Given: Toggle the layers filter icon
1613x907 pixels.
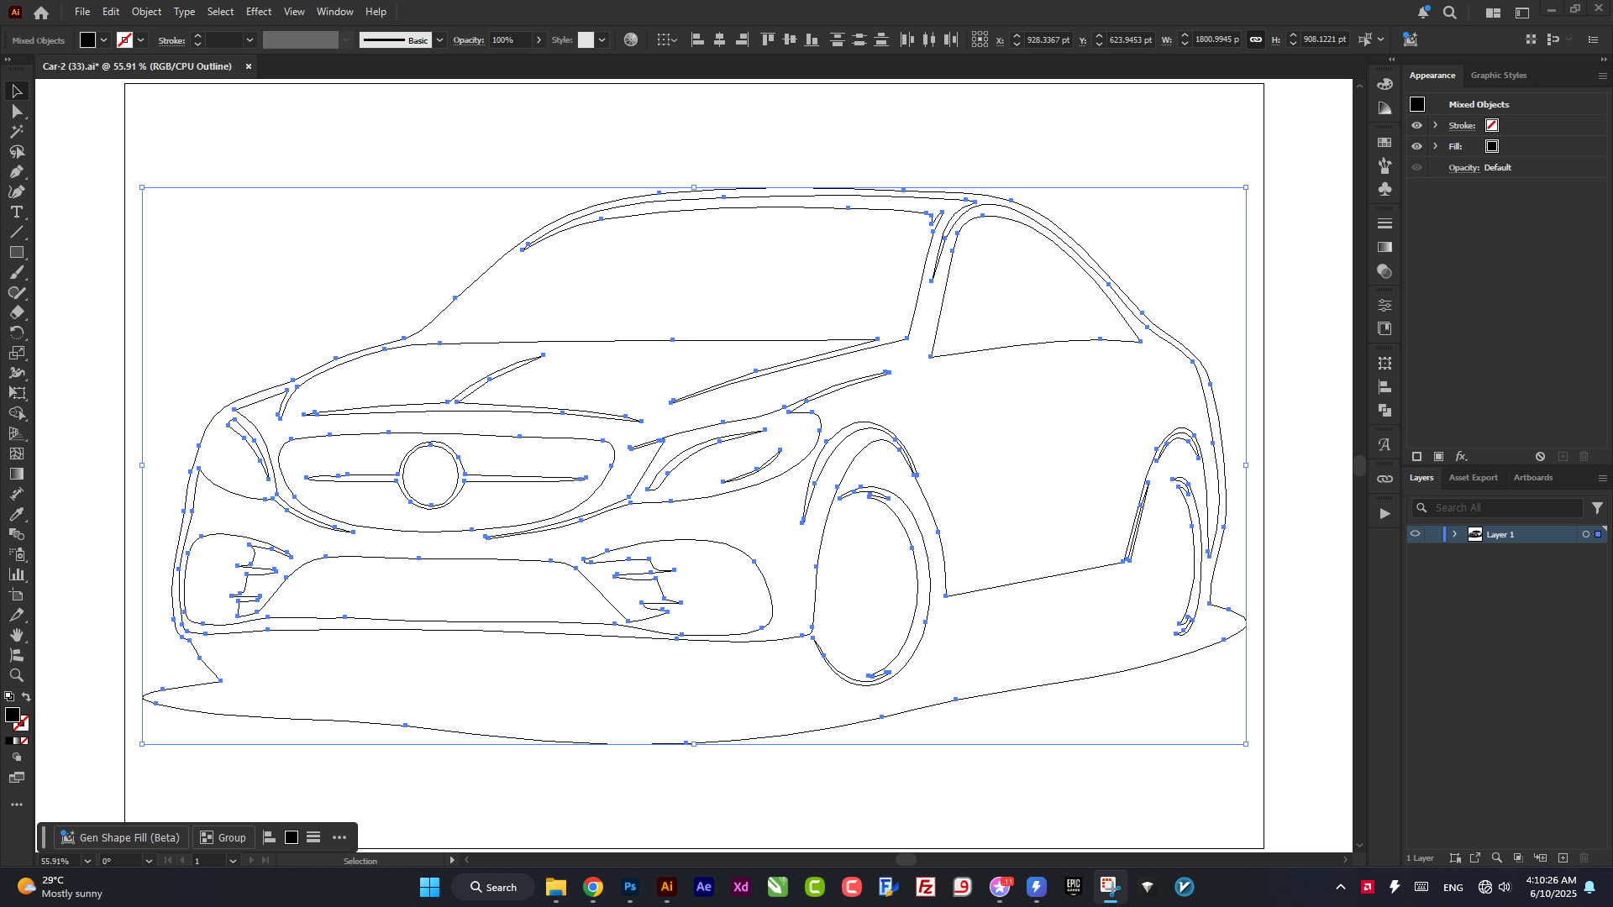Looking at the screenshot, I should [1597, 507].
